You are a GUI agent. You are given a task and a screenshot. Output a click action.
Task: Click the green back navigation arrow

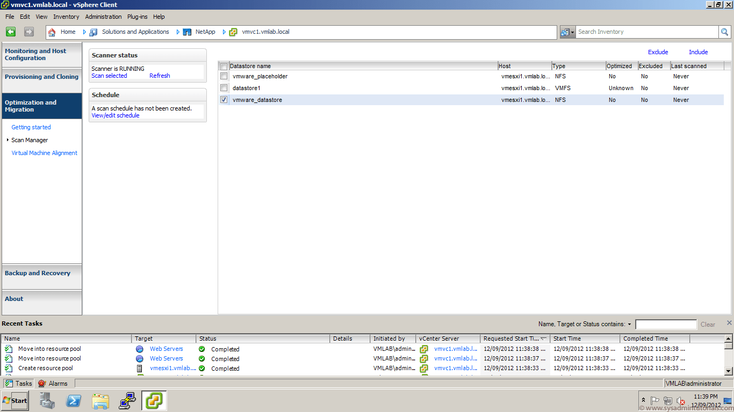10,32
